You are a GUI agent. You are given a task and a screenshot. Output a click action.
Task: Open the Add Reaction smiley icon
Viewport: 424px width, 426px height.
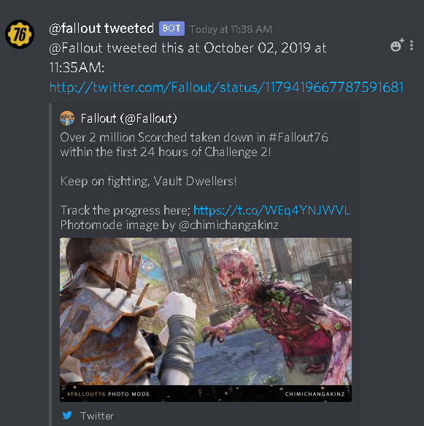397,45
